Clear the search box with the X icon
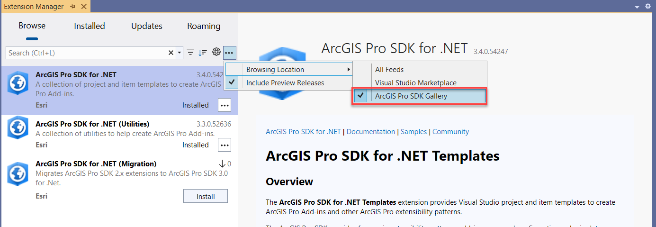 171,53
